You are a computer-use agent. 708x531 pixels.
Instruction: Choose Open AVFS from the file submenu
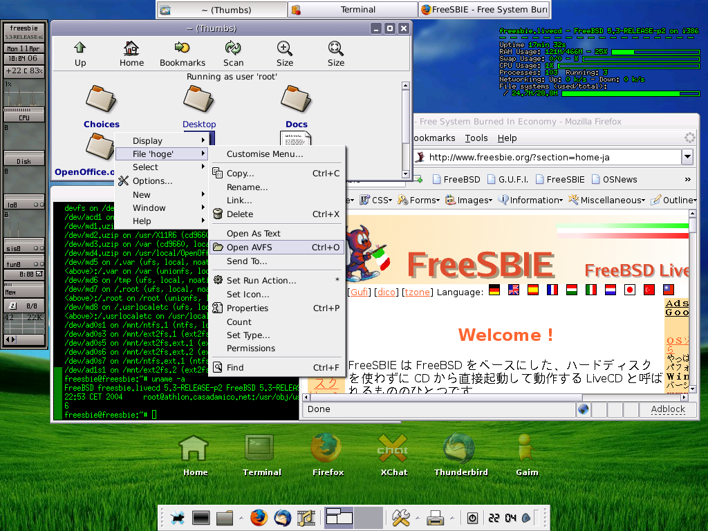click(x=277, y=247)
